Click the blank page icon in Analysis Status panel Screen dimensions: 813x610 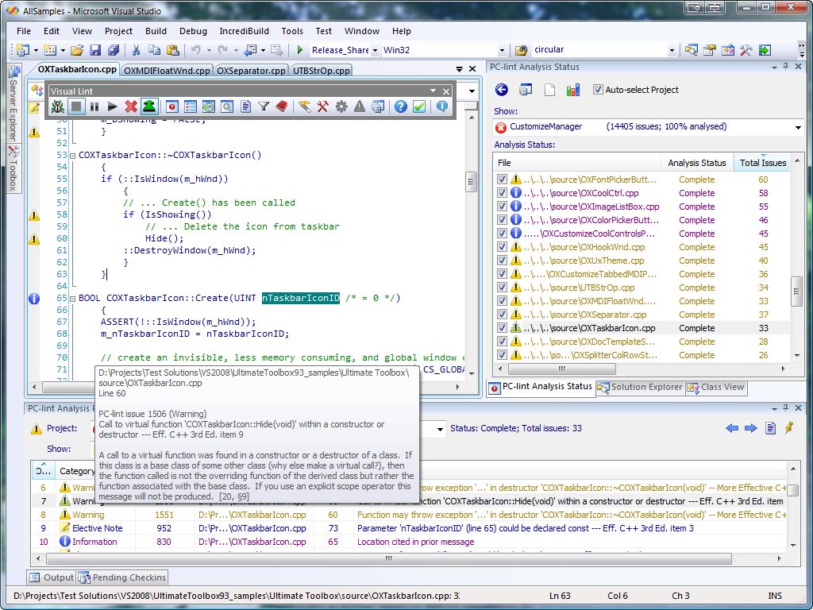coord(549,90)
